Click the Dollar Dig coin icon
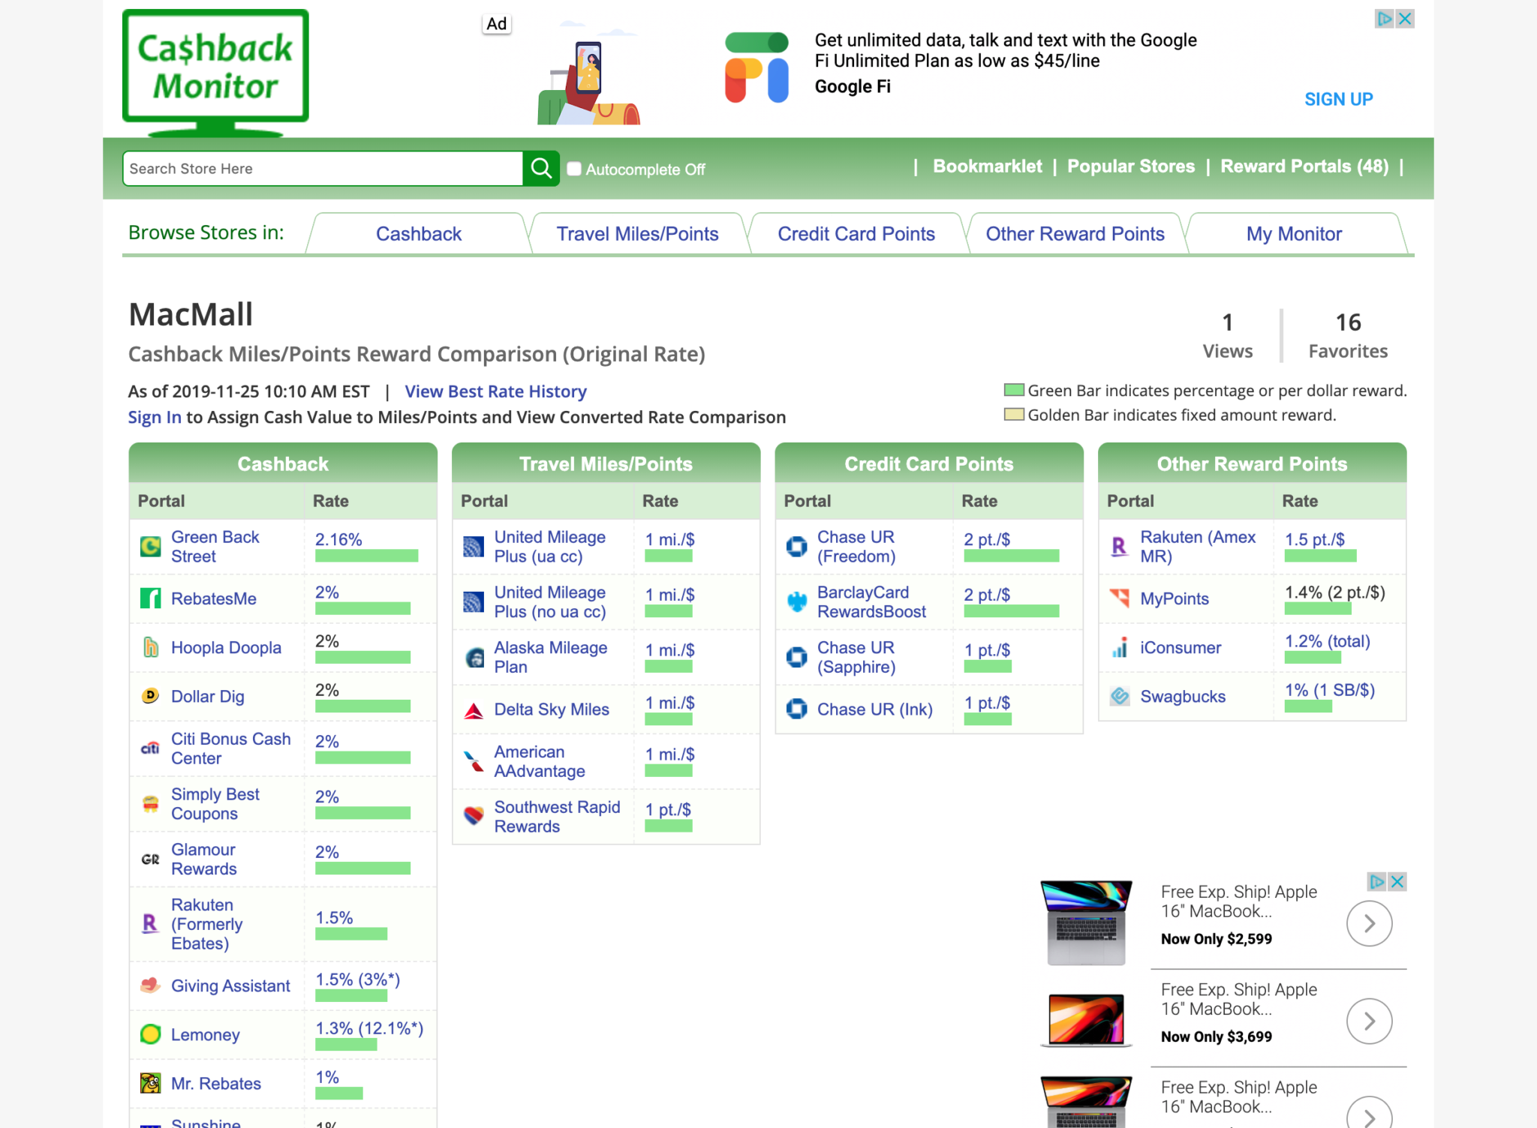 coord(151,696)
